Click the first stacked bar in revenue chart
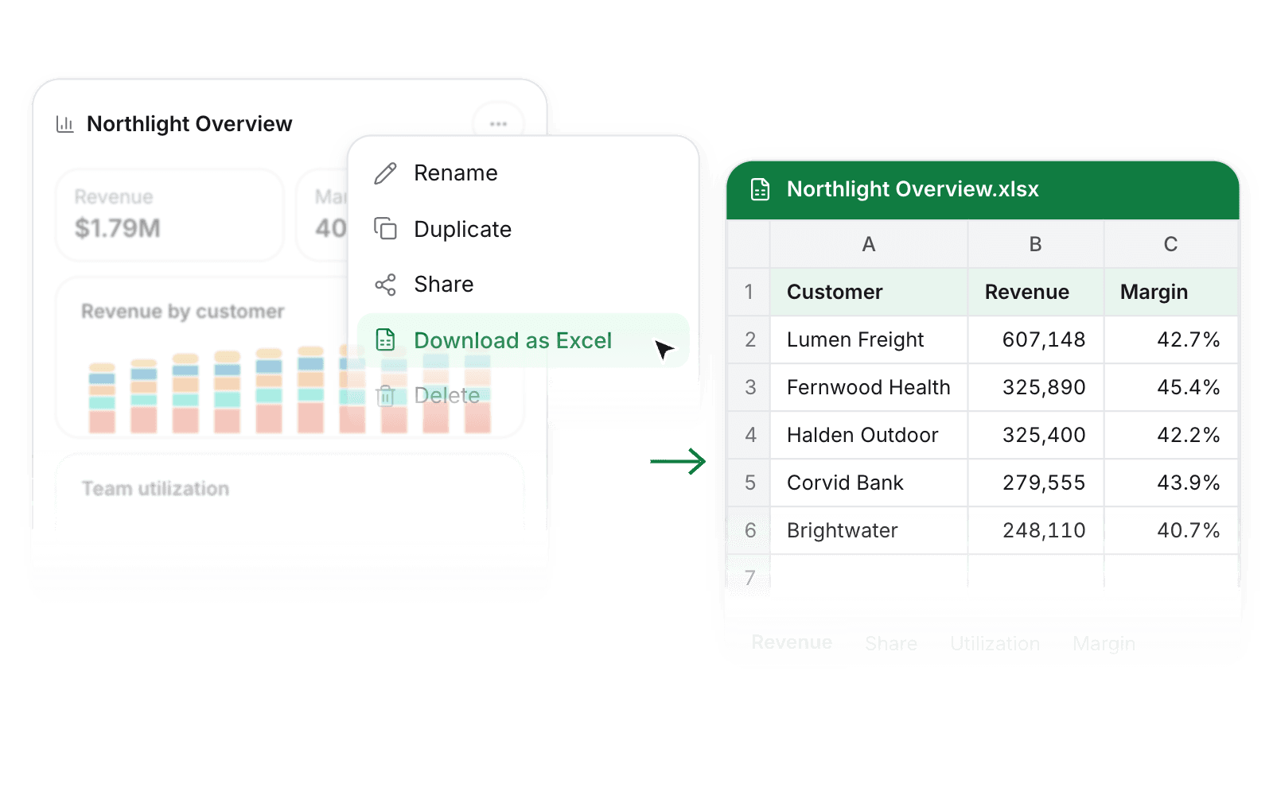The height and width of the screenshot is (795, 1273). click(102, 397)
